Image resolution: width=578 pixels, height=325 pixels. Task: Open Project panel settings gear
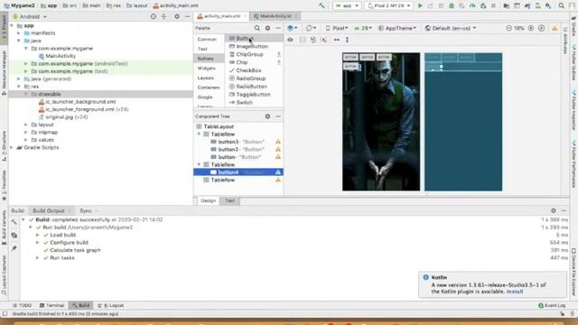[x=177, y=16]
